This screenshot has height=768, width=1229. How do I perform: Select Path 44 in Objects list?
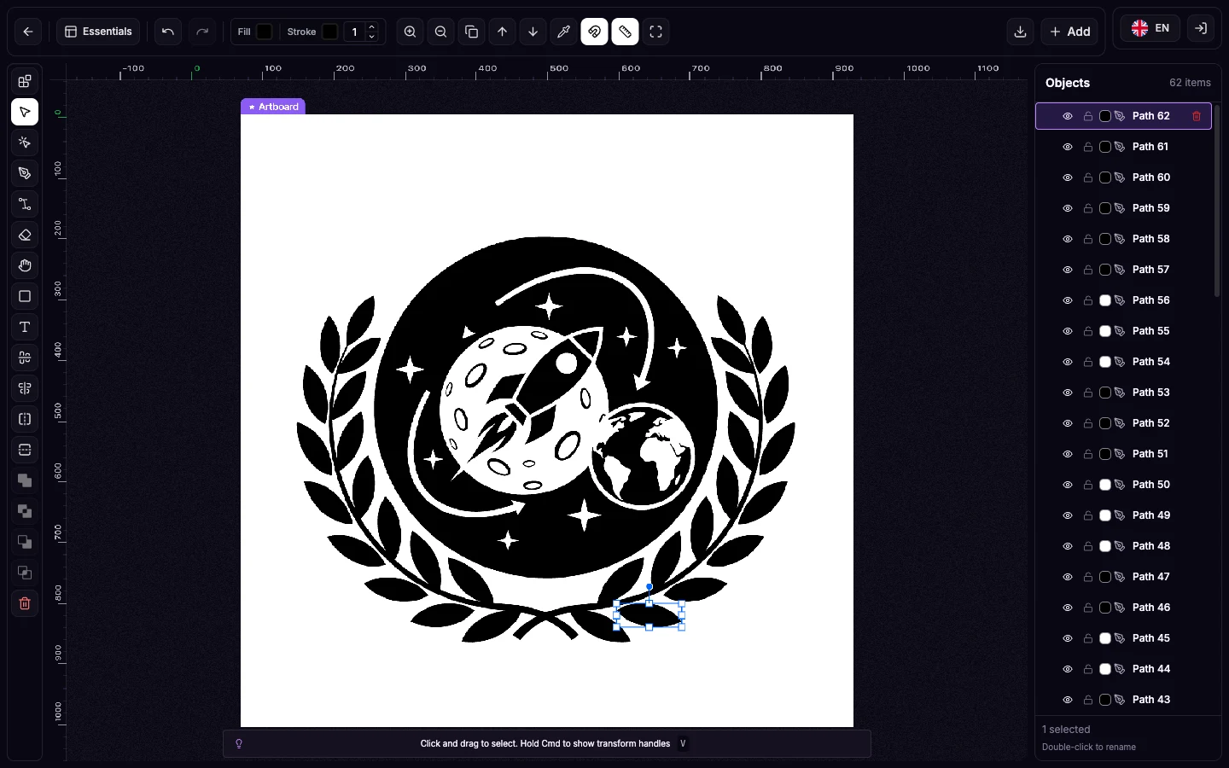(x=1123, y=669)
